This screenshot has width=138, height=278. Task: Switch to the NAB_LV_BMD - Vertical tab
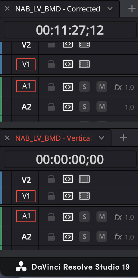pos(54,138)
